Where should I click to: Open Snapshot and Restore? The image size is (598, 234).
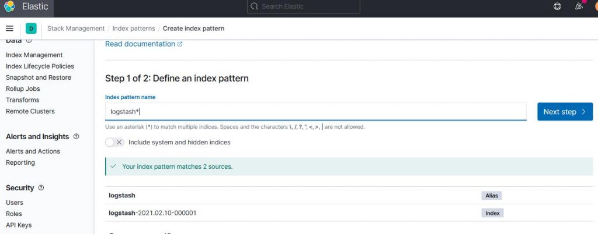(39, 77)
